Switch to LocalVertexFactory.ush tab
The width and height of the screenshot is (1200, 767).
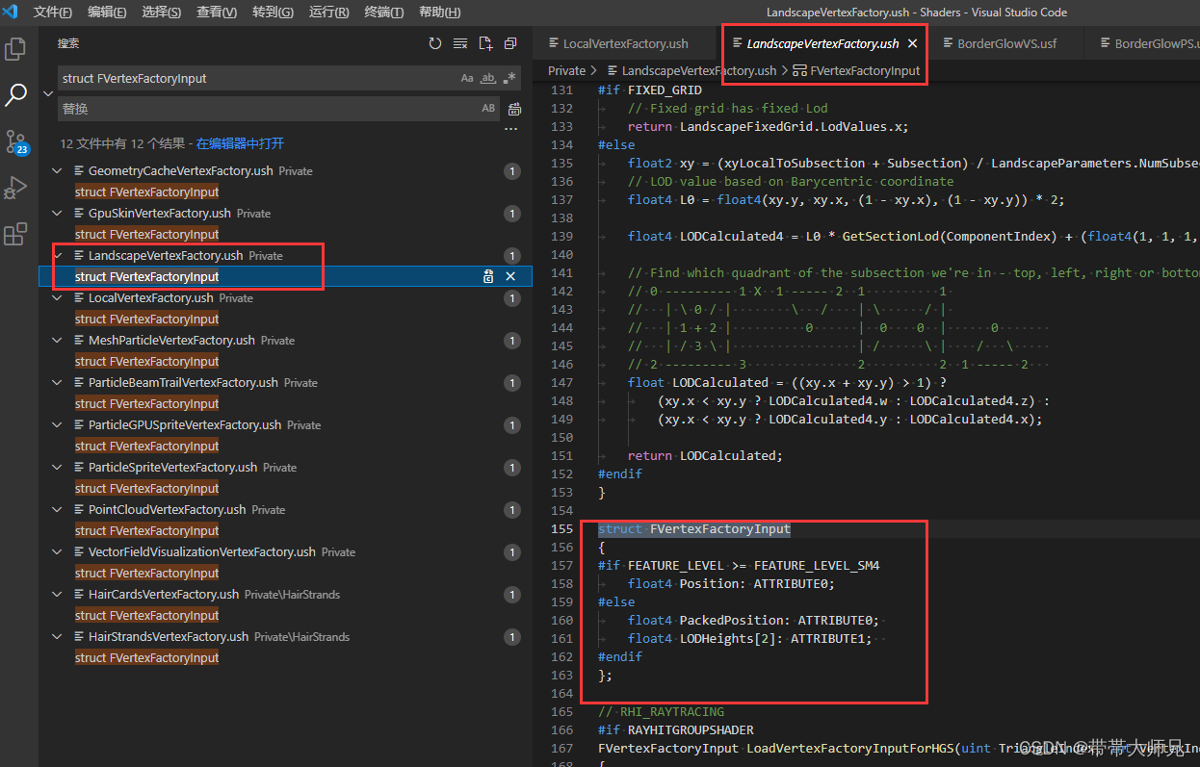626,43
